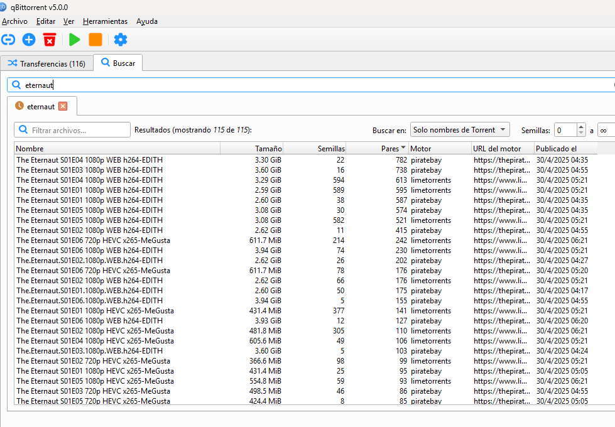Switch to the Transferencias (116) tab

pyautogui.click(x=46, y=63)
